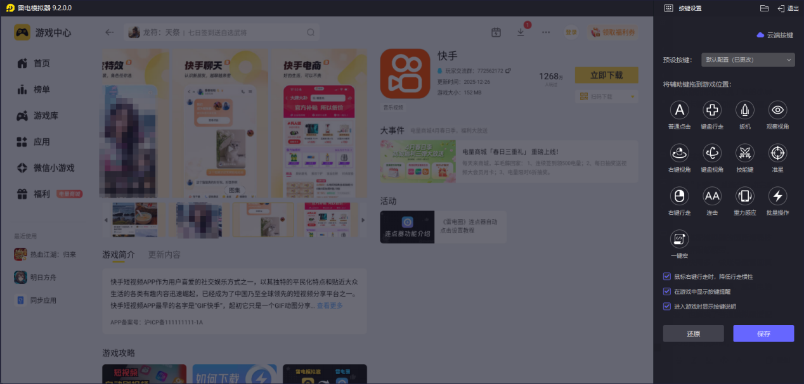Switch to the 游戏简介 tab
This screenshot has width=804, height=384.
coord(119,255)
